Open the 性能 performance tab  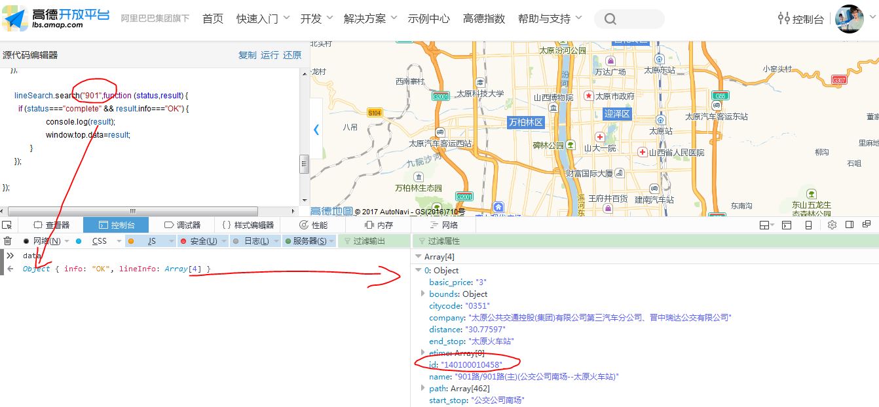tap(313, 225)
